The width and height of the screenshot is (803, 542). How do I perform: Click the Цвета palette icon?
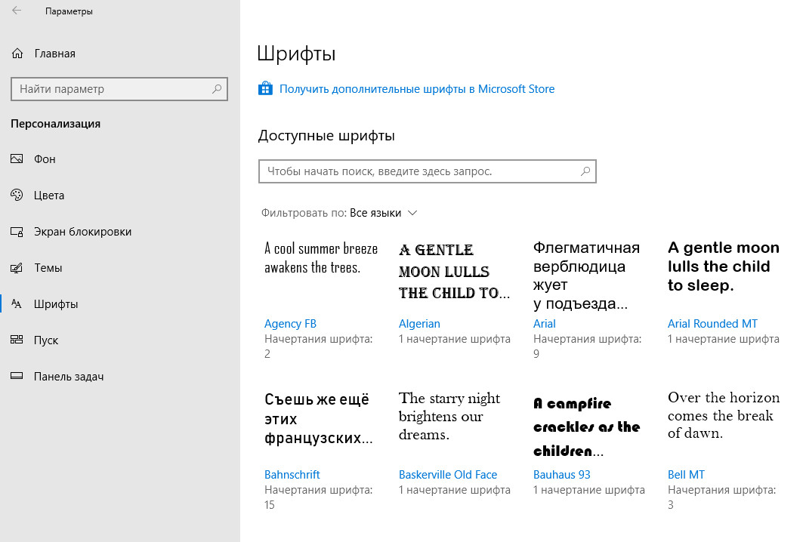[x=17, y=195]
